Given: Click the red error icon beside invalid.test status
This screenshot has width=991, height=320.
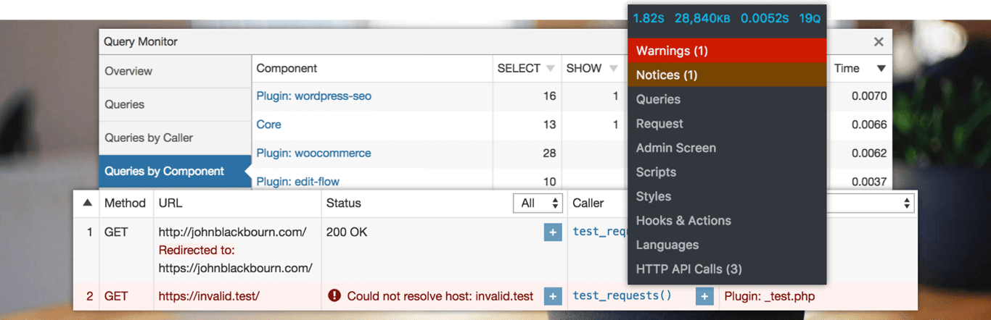Looking at the screenshot, I should tap(334, 295).
